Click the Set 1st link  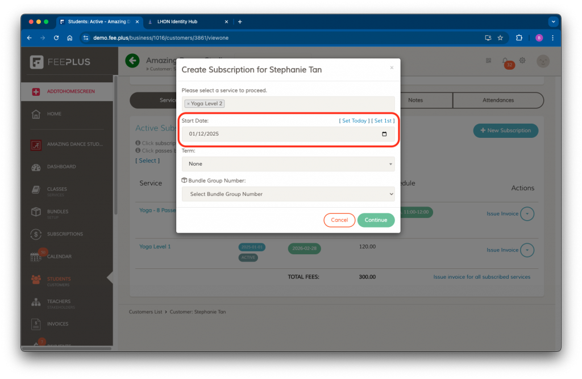coord(383,121)
